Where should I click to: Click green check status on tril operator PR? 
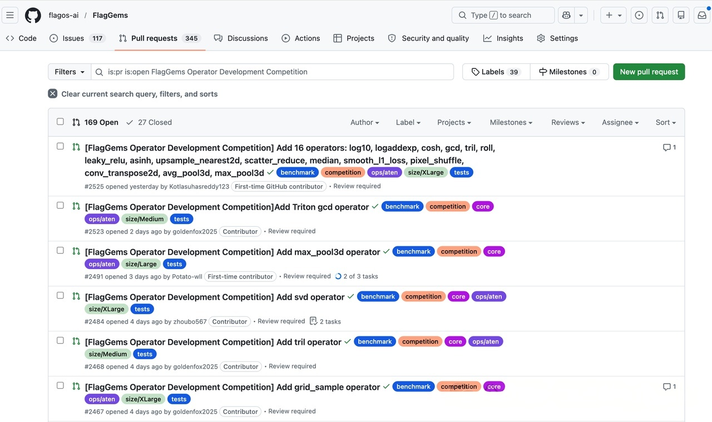point(348,341)
